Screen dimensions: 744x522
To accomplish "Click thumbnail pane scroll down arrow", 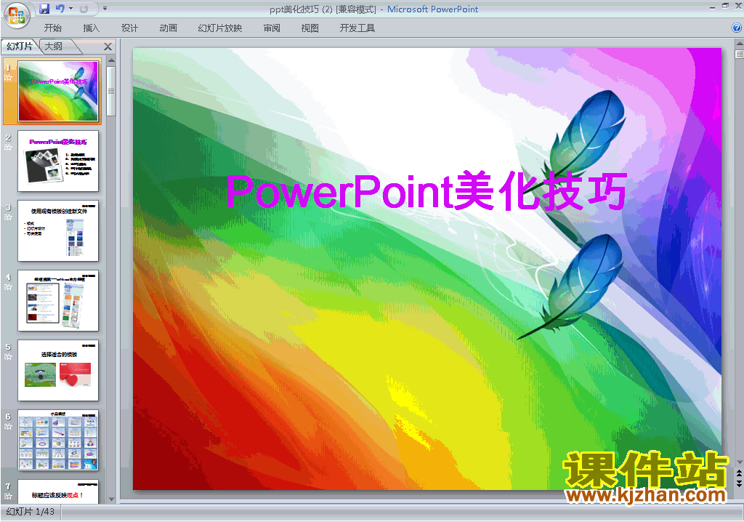I will point(111,499).
